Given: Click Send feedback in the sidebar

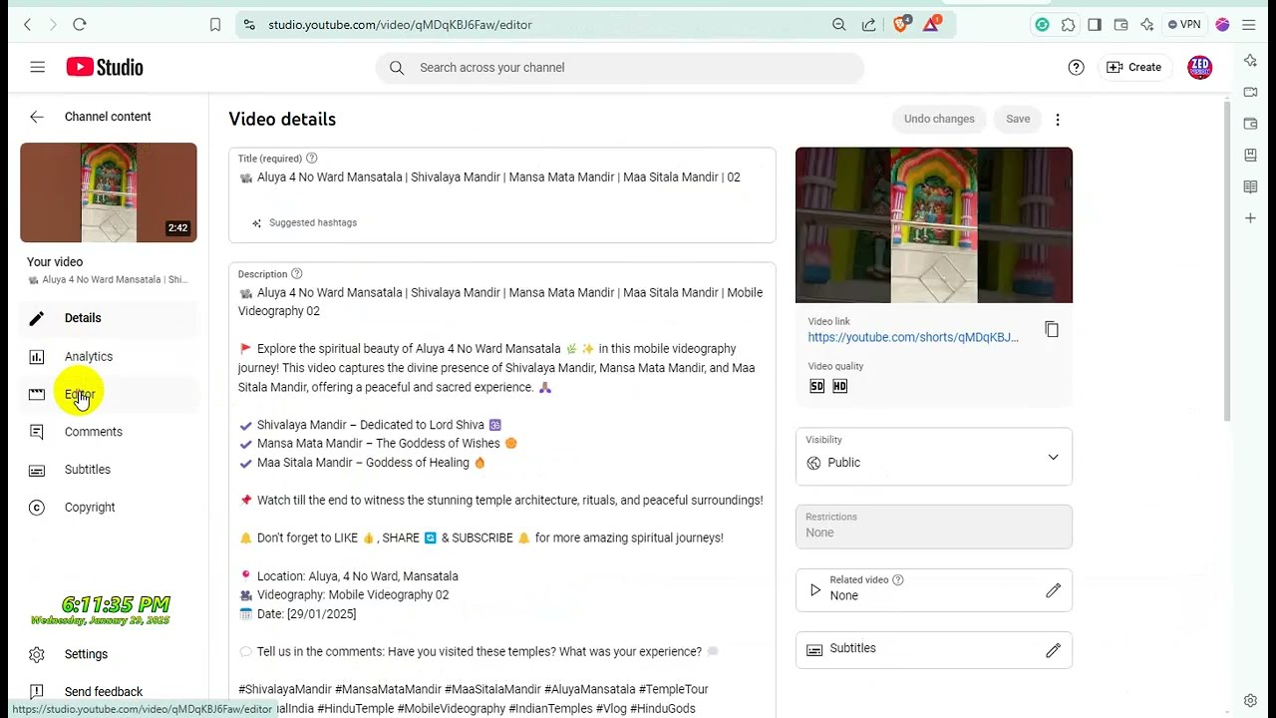Looking at the screenshot, I should (x=109, y=691).
